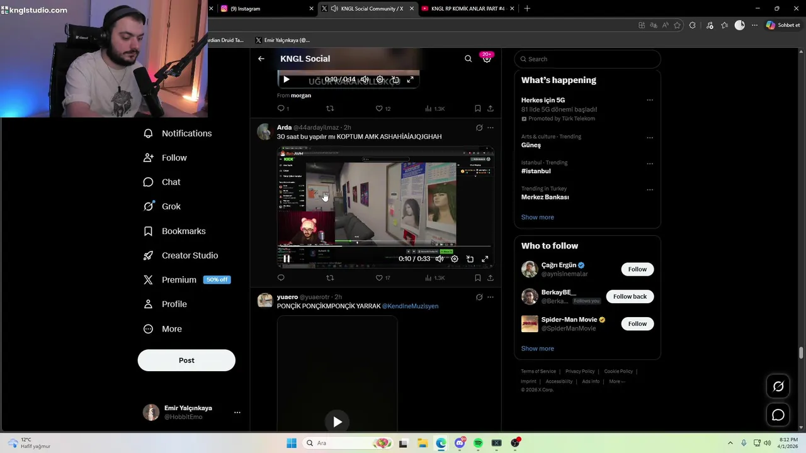The width and height of the screenshot is (806, 453).
Task: Open Follow in the sidebar
Action: (x=165, y=158)
